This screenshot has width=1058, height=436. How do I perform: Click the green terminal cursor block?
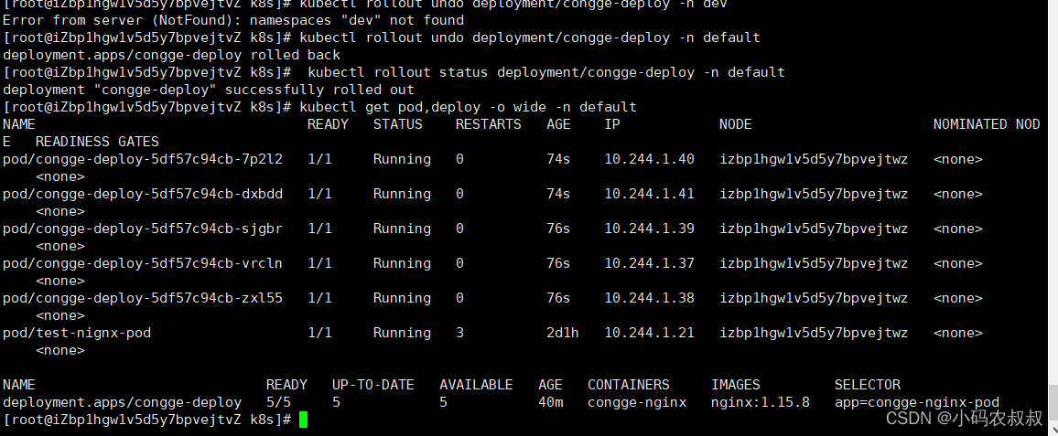tap(304, 420)
